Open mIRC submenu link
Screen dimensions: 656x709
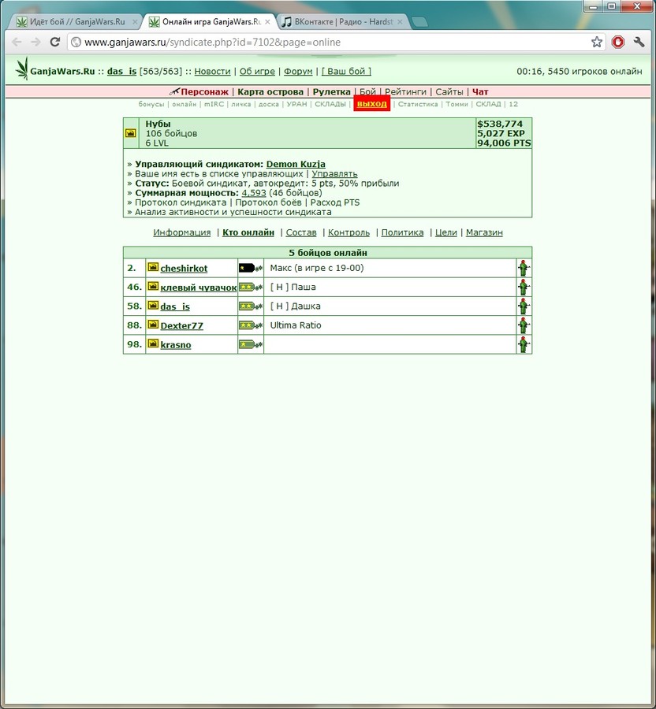(214, 104)
